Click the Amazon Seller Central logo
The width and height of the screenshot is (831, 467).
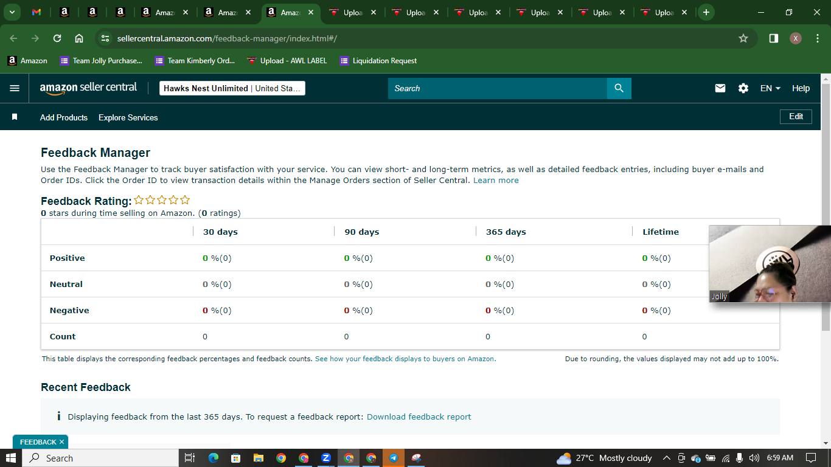click(89, 88)
